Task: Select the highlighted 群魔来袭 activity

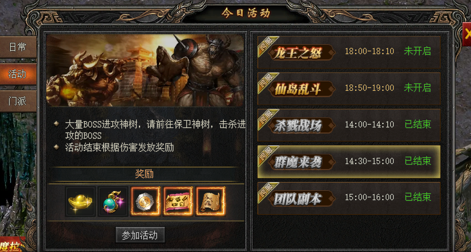Action: click(349, 162)
